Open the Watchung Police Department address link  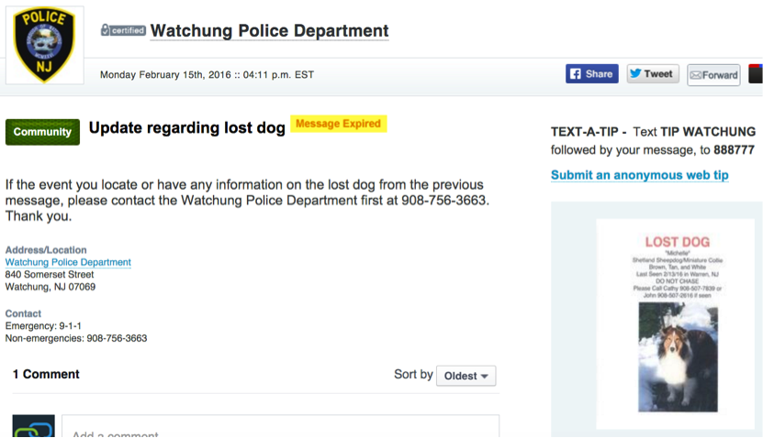click(x=68, y=262)
